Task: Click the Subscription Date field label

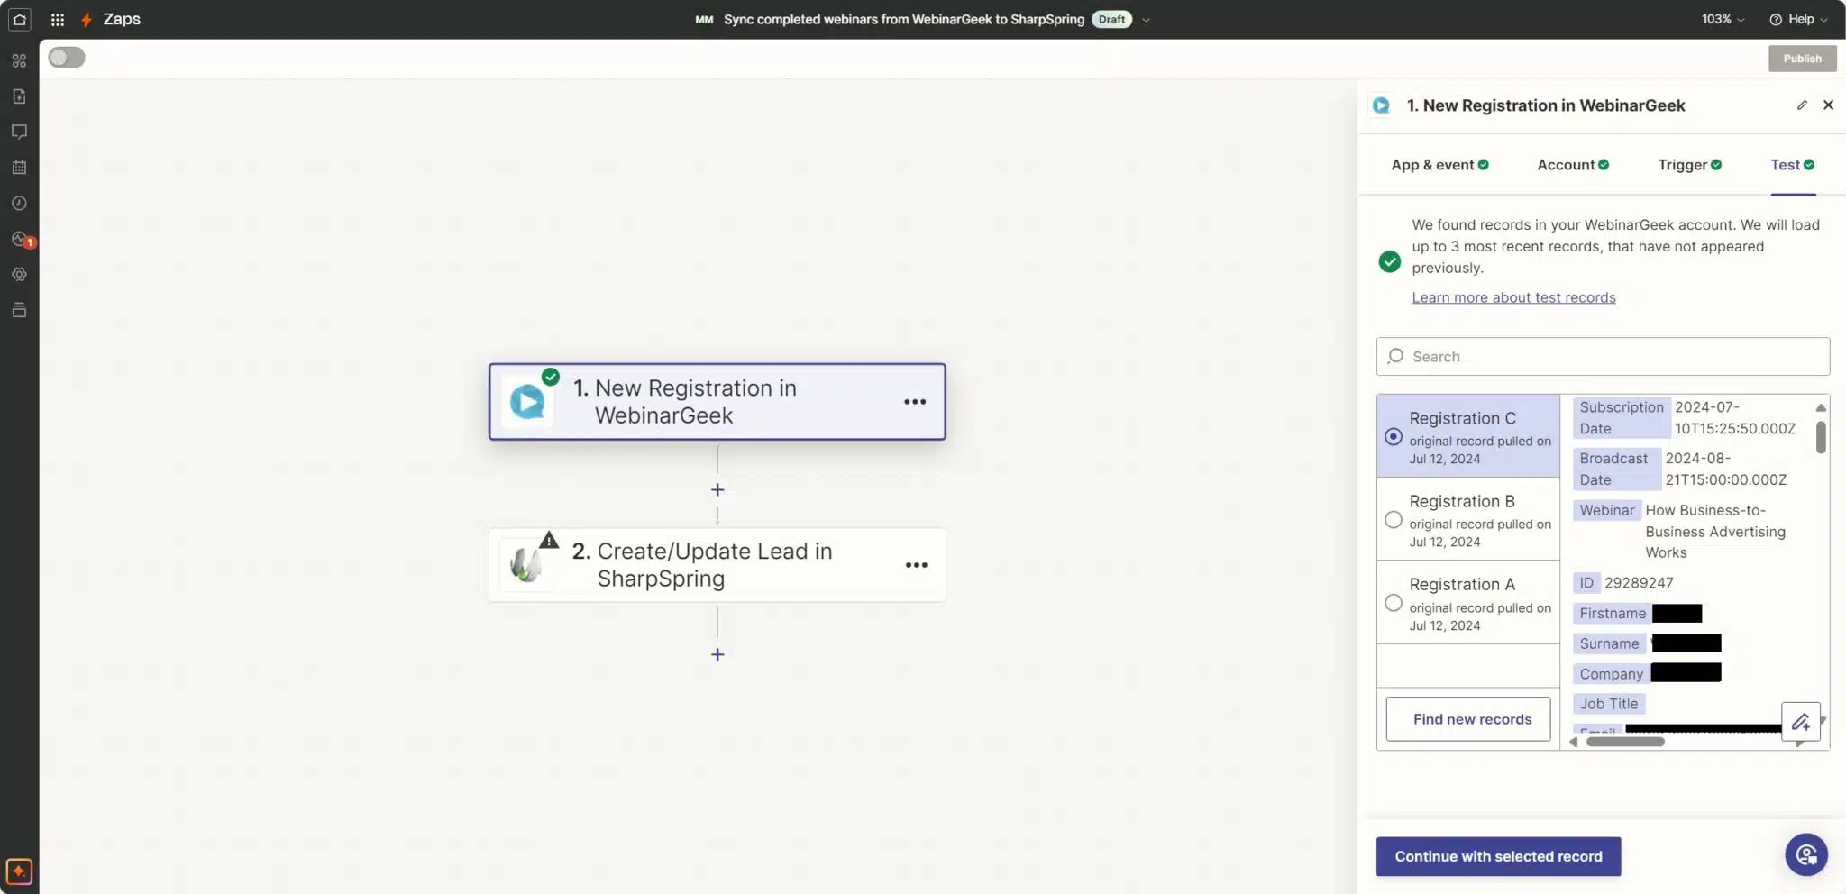Action: click(x=1622, y=418)
